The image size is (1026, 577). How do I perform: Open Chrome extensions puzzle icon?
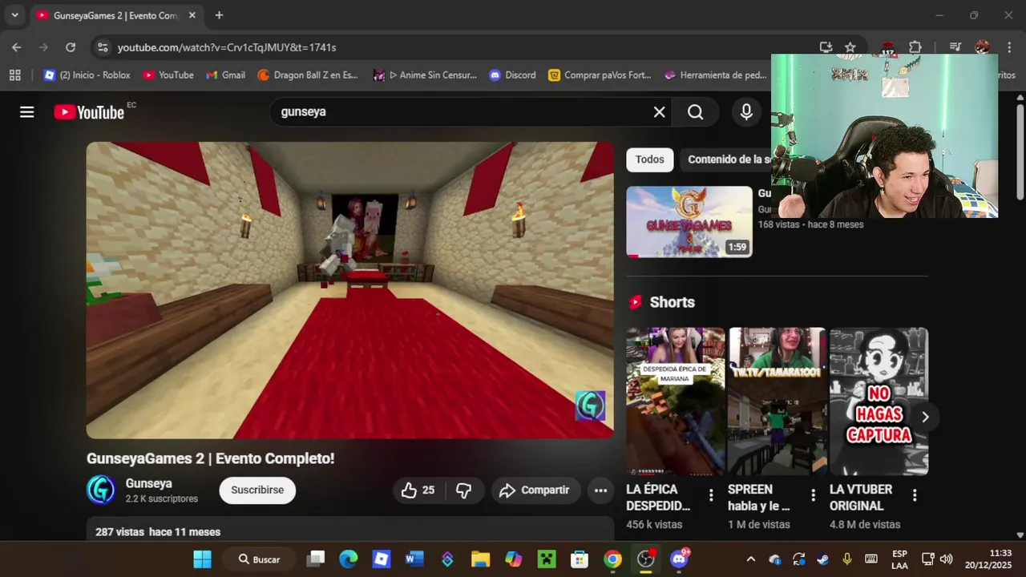pyautogui.click(x=915, y=47)
